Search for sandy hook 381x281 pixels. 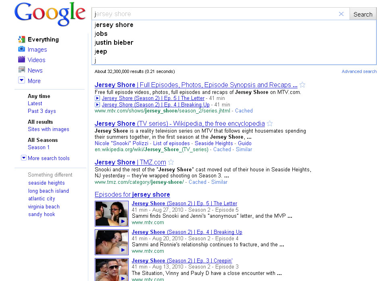42,214
